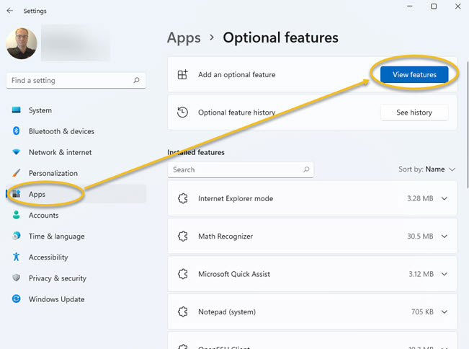Click the Windows Update sync icon
Viewport: 469px width, 349px height.
[17, 299]
